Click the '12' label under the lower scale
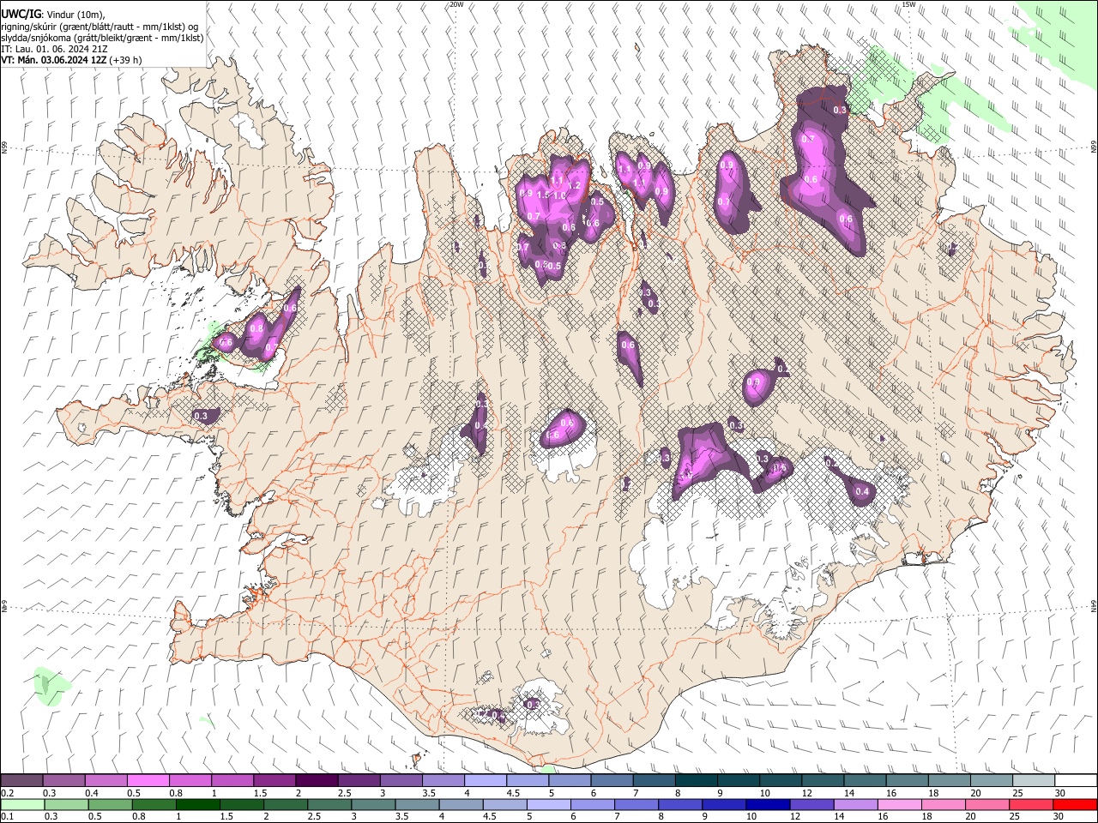 [795, 816]
